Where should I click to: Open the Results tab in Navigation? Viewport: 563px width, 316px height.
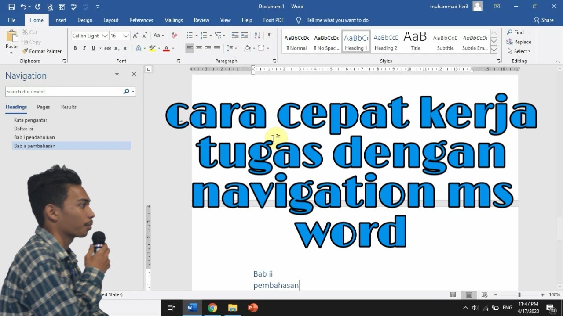point(69,107)
